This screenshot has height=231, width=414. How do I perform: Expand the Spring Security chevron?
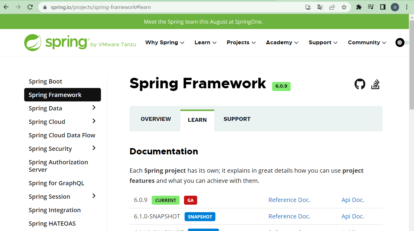coord(94,148)
